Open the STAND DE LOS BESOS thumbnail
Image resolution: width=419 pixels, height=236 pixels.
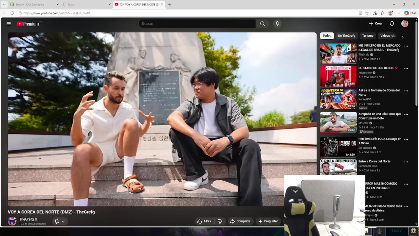tap(338, 76)
